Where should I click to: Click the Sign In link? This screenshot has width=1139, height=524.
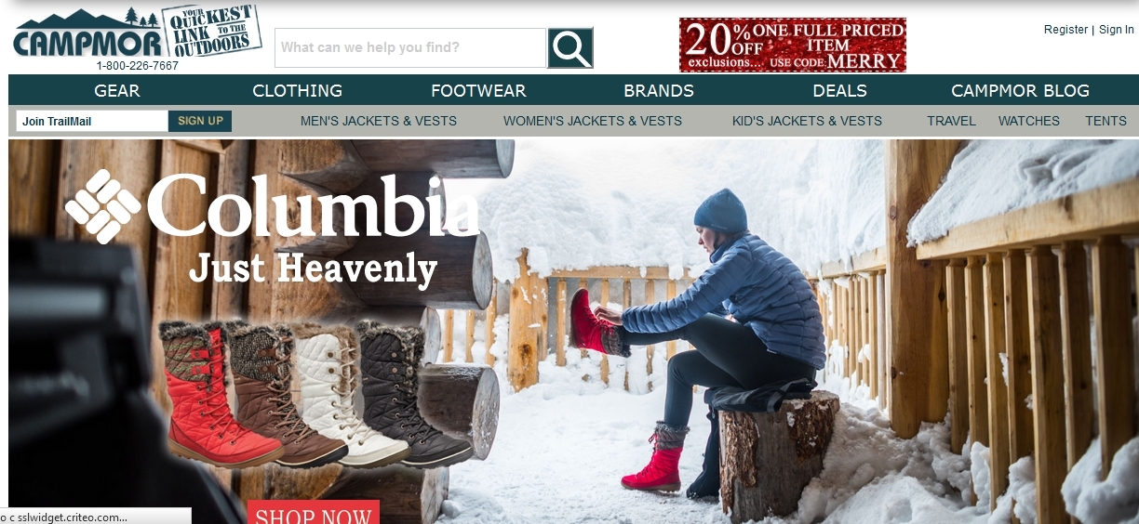(1117, 30)
